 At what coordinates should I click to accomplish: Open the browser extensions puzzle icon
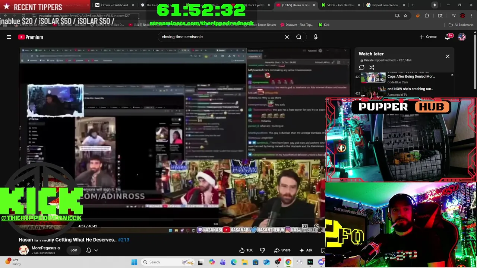point(427,16)
